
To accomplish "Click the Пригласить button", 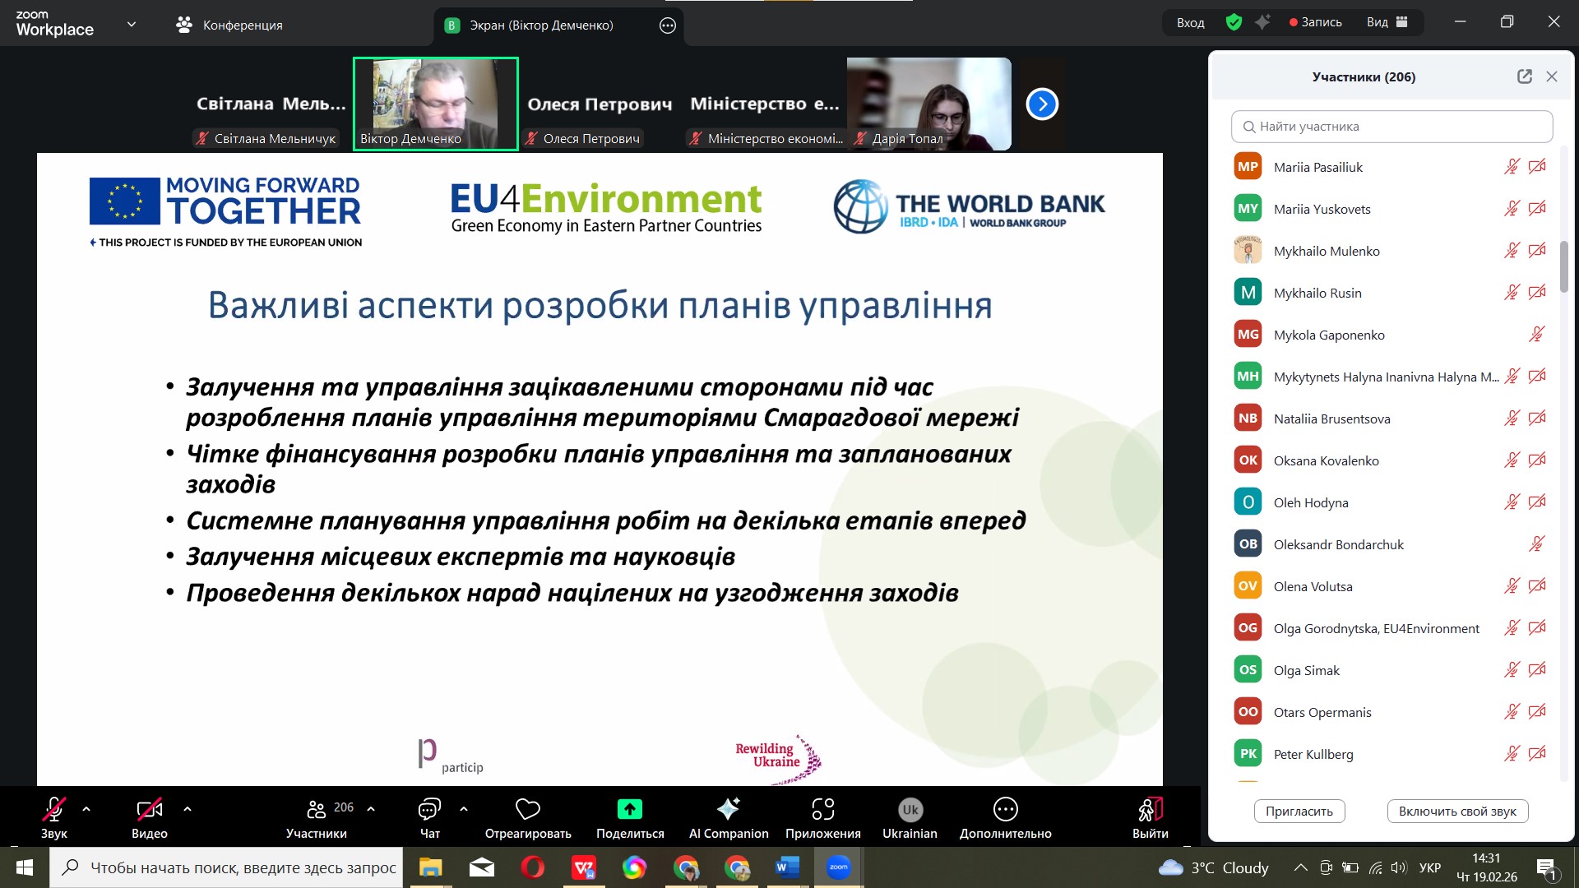I will click(1299, 811).
